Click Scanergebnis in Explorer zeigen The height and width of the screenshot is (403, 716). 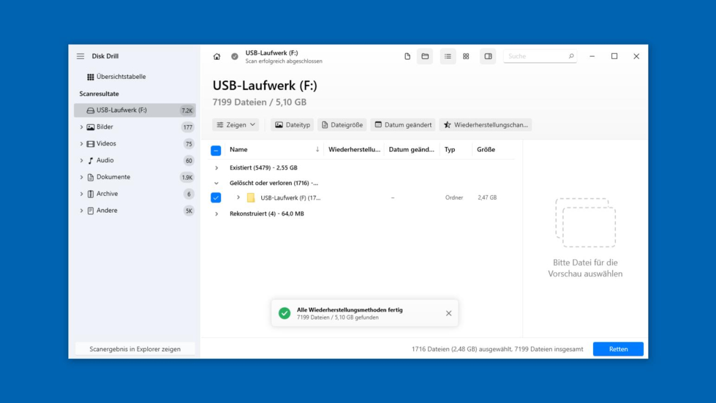[135, 349]
